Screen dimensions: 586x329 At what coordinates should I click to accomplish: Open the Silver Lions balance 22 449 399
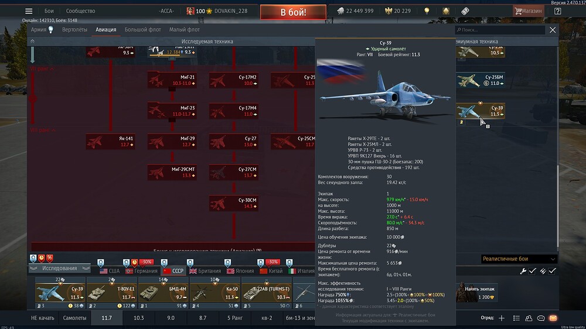[x=356, y=11]
